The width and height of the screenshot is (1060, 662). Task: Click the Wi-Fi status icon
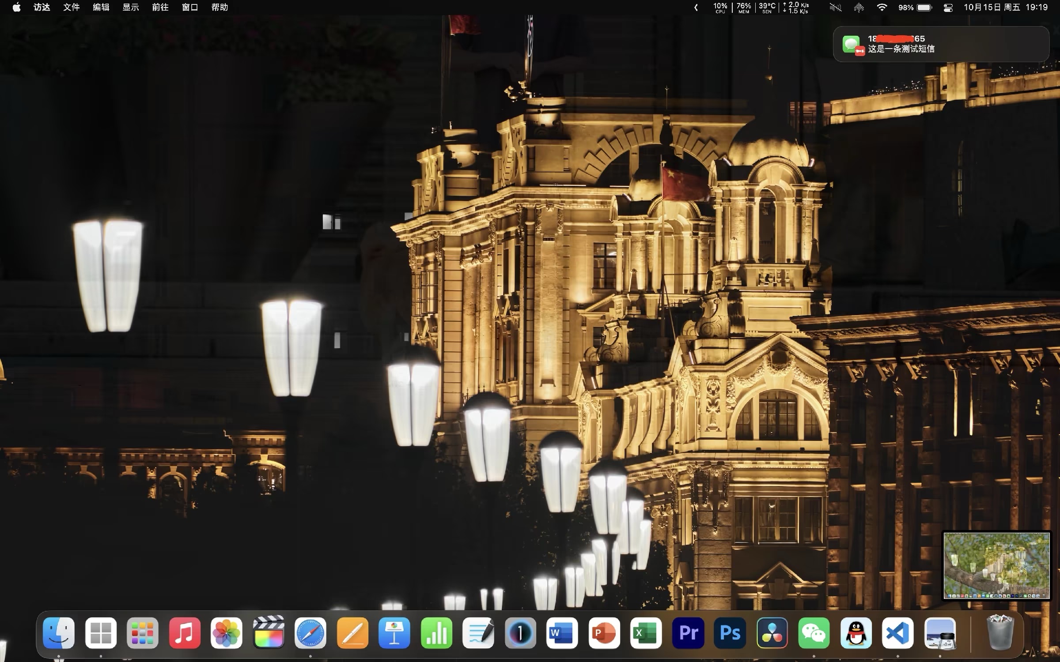(882, 8)
